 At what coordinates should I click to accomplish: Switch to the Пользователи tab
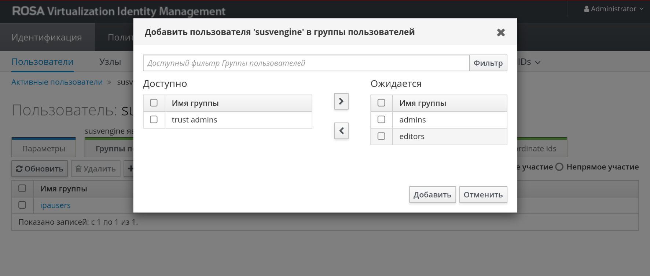(x=43, y=62)
